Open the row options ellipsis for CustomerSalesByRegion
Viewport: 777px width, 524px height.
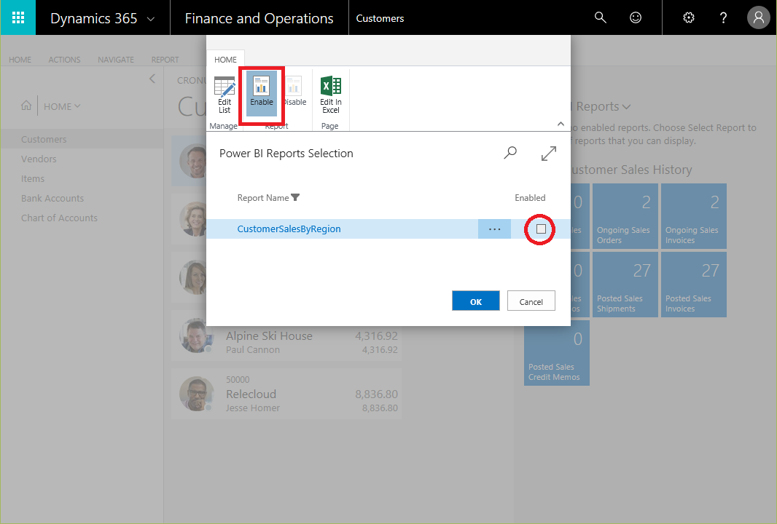click(494, 229)
